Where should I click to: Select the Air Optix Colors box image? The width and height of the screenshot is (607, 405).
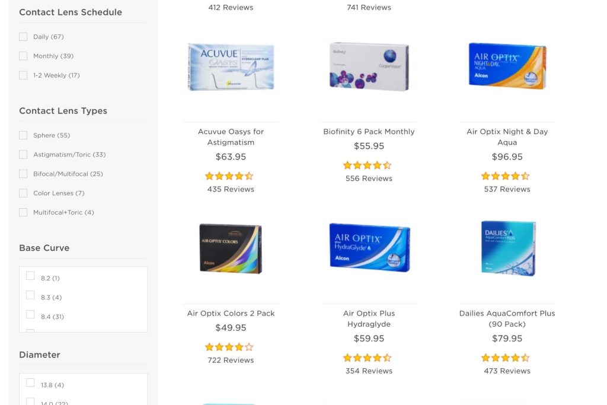pos(231,248)
